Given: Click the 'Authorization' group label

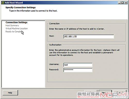Looking at the screenshot, I should pos(55,45).
